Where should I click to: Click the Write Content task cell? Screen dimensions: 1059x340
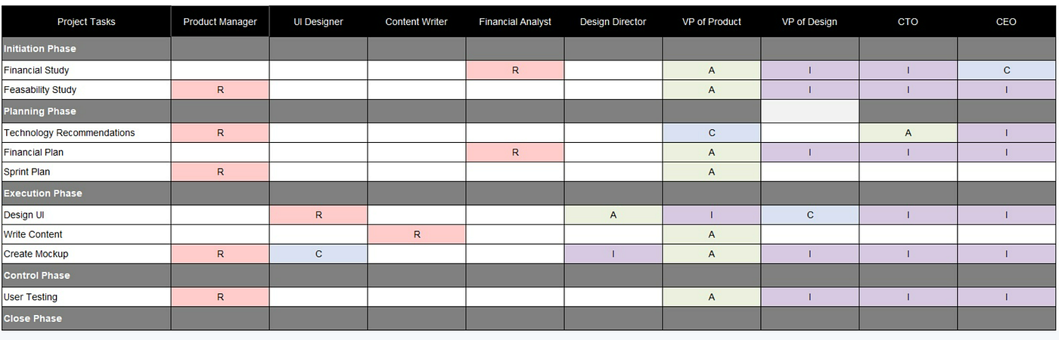point(86,235)
